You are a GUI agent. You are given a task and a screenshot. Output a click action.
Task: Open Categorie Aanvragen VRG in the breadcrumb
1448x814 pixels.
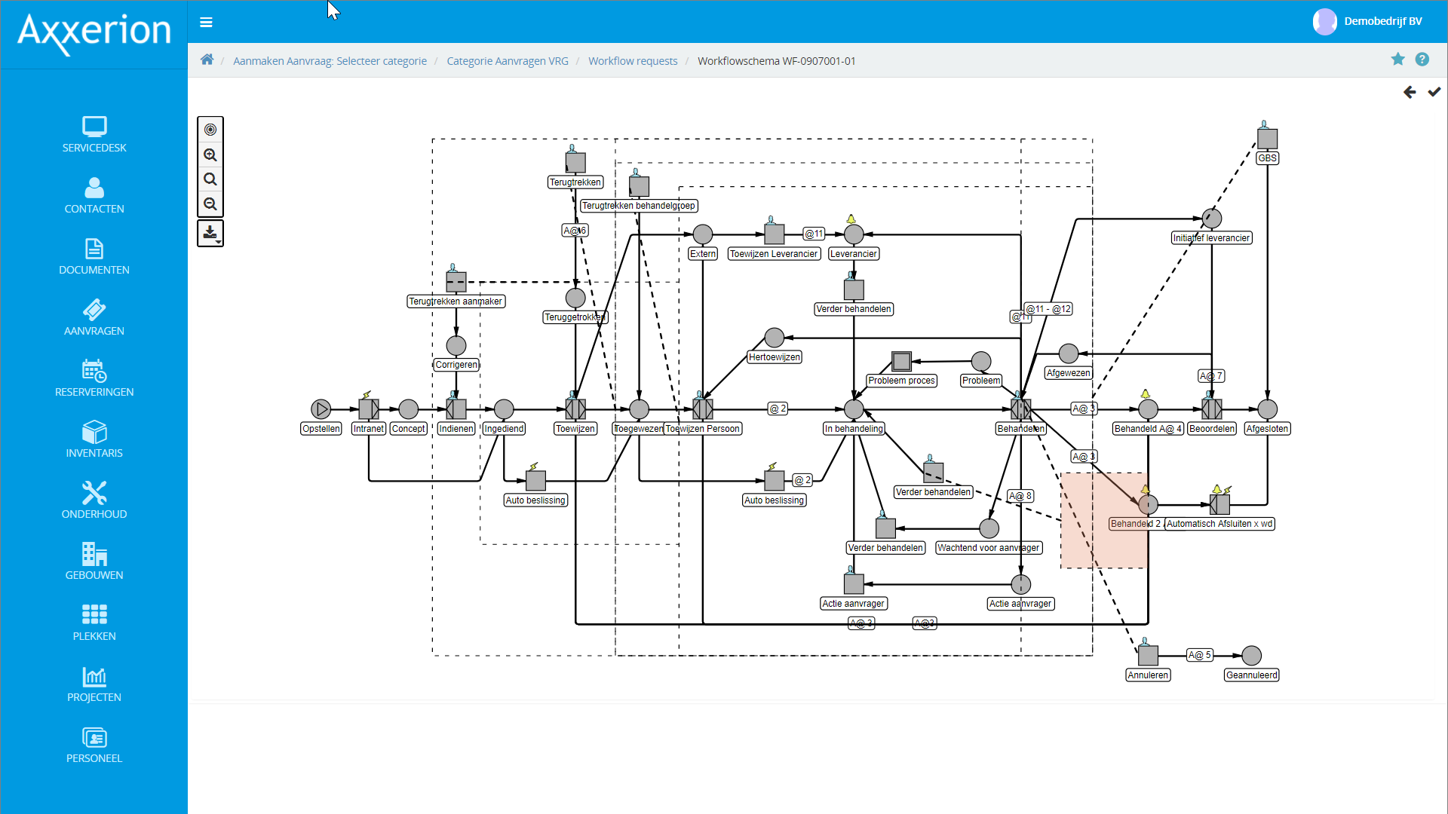pos(507,61)
